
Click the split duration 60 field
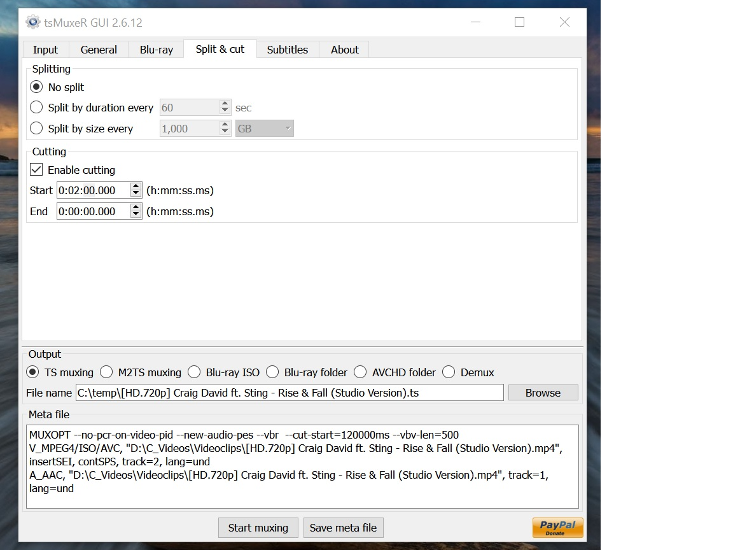pos(190,108)
